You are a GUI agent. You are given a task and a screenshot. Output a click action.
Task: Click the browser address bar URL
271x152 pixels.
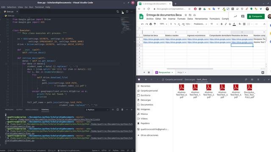(x=171, y=9)
